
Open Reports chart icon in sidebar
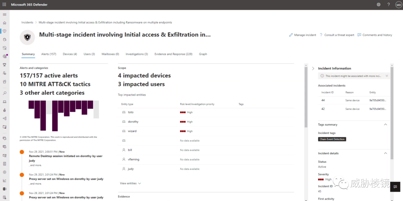[4, 181]
